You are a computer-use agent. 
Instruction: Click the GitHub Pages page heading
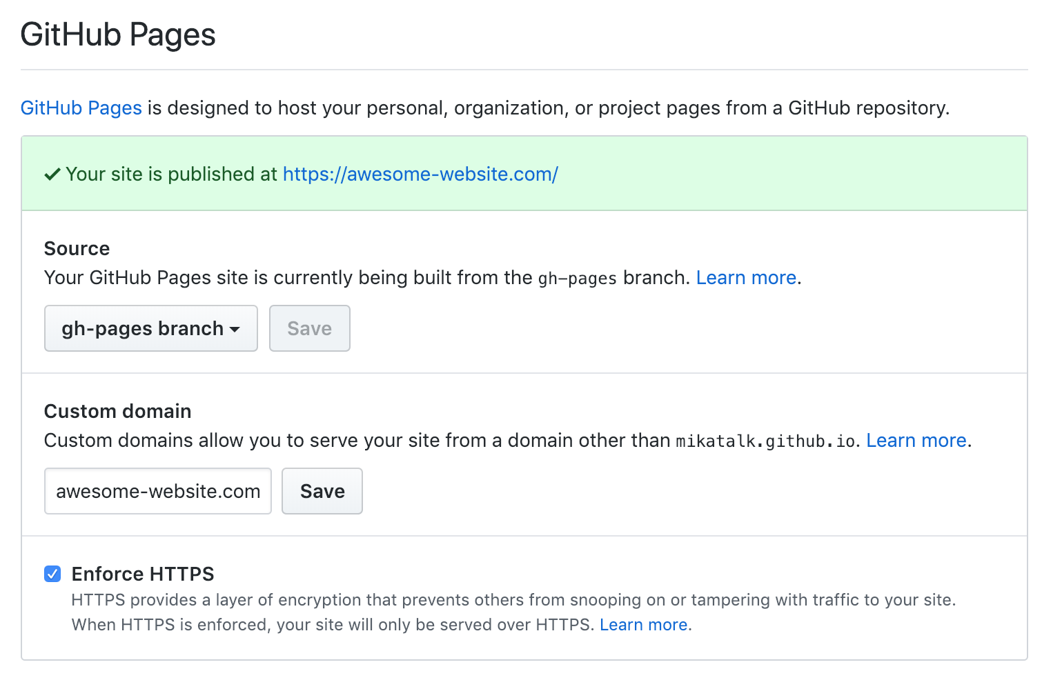(118, 35)
